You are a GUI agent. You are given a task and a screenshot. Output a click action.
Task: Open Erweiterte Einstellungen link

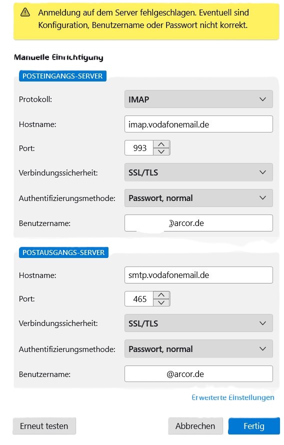[x=233, y=397]
